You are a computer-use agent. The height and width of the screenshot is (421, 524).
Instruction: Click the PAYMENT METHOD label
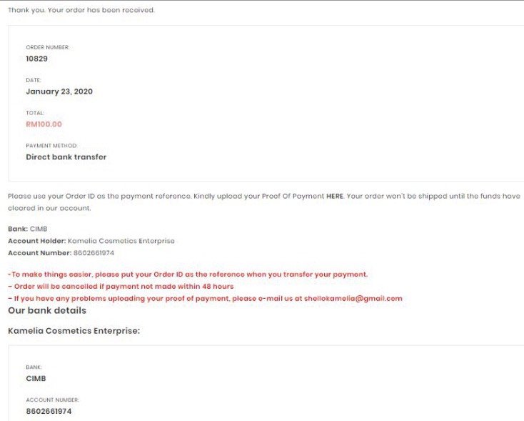(x=51, y=146)
